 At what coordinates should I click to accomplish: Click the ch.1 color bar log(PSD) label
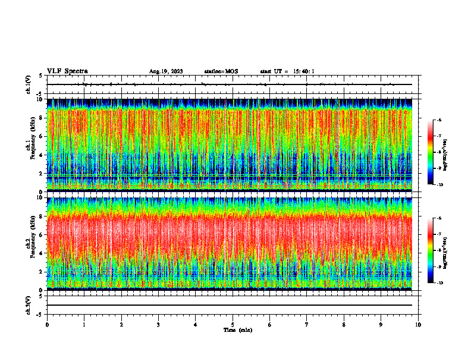click(x=445, y=155)
